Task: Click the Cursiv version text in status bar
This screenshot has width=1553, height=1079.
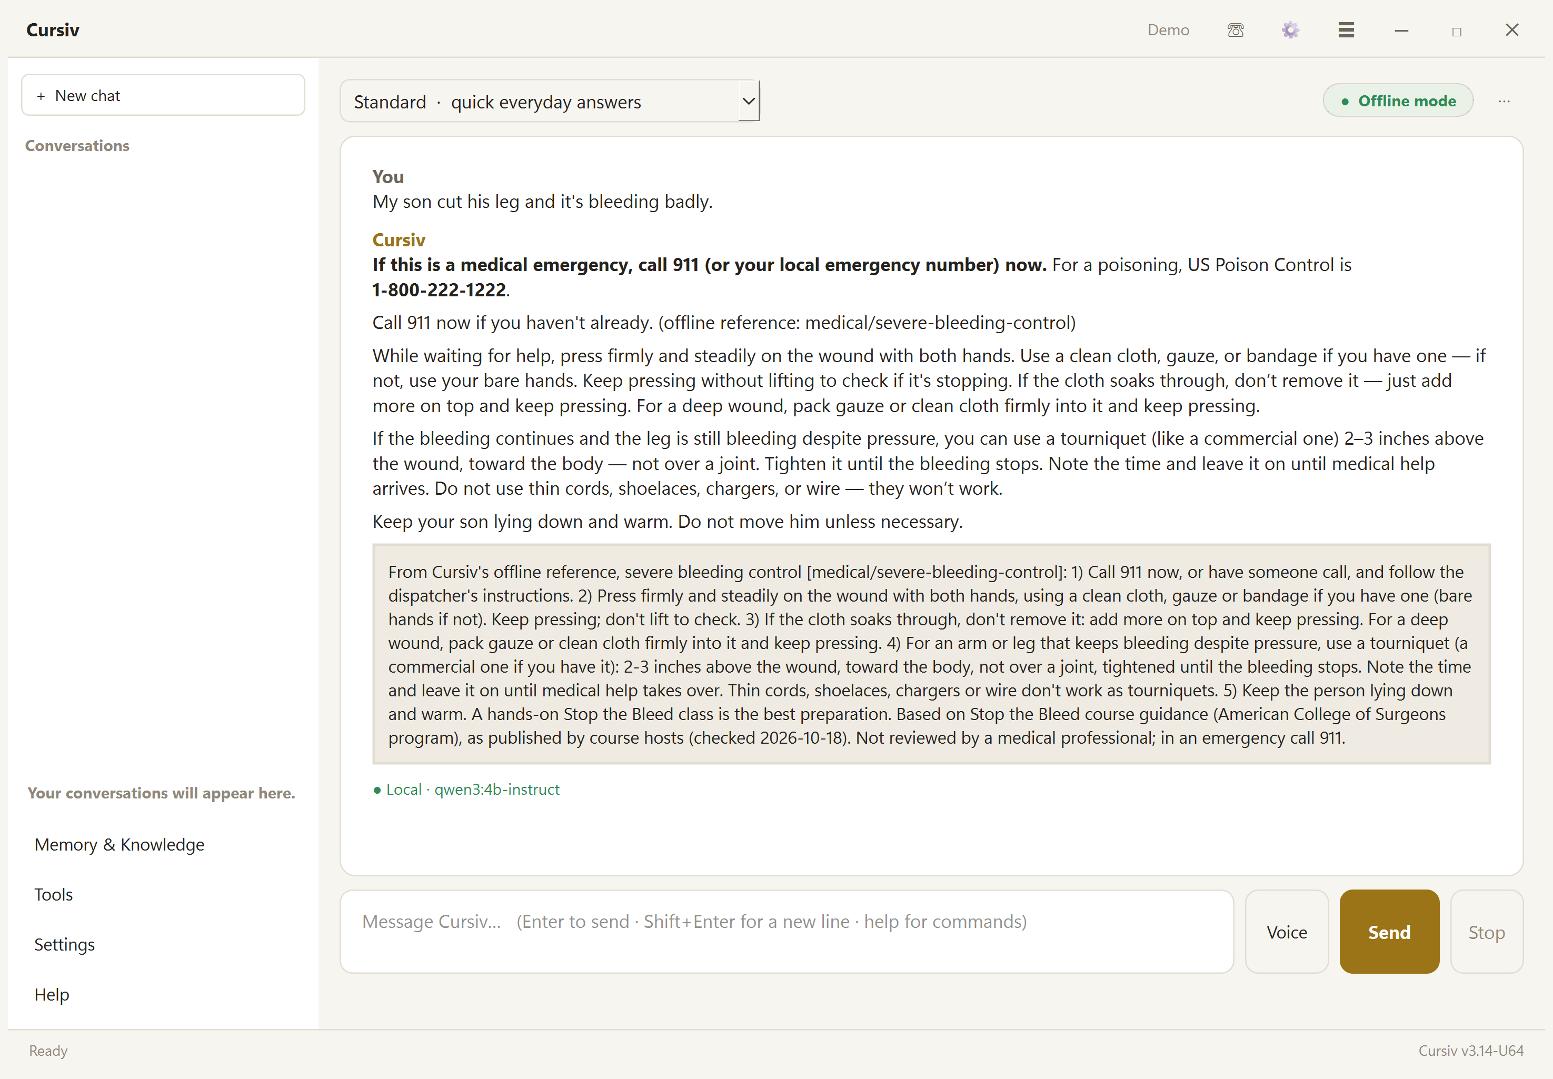Action: point(1470,1050)
